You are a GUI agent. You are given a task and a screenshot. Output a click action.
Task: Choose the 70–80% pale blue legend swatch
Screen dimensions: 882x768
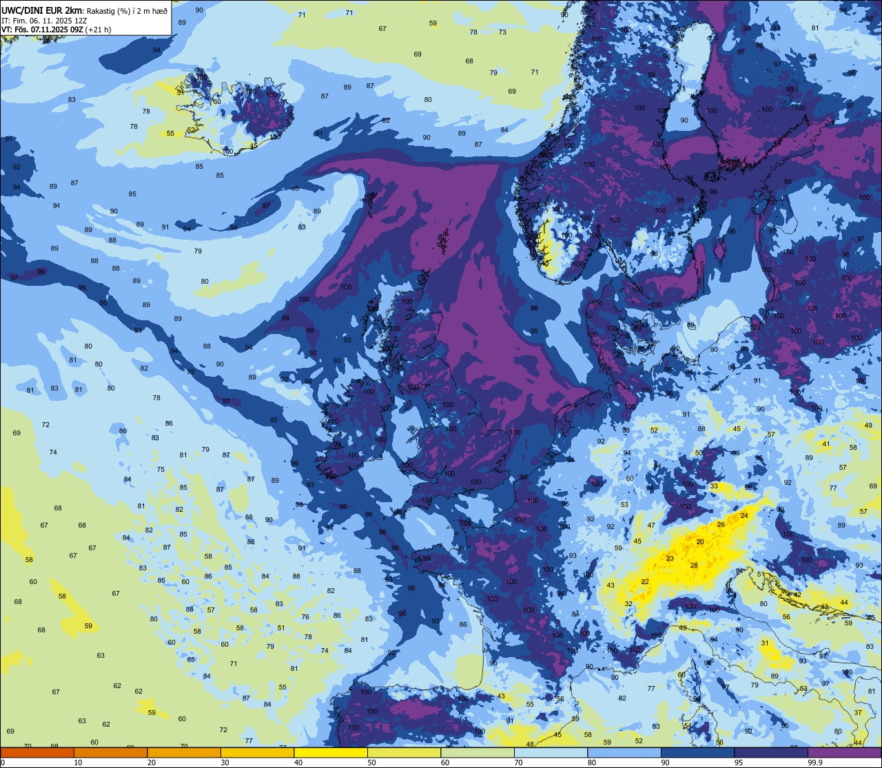[551, 753]
